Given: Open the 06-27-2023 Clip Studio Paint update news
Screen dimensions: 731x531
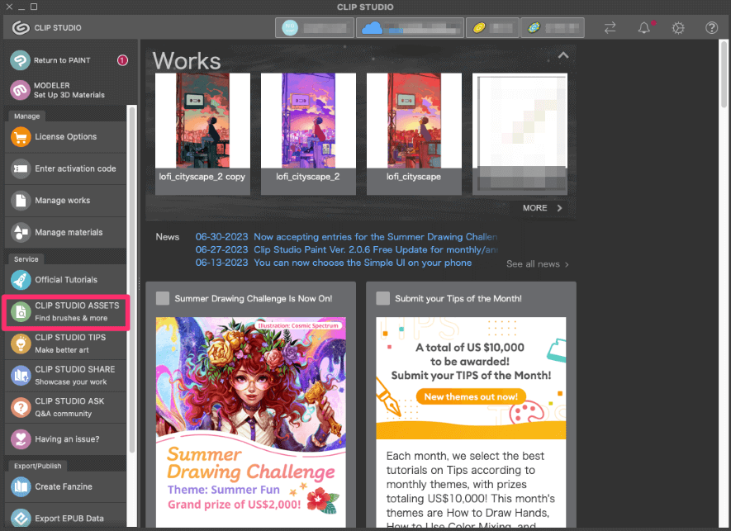Looking at the screenshot, I should click(372, 249).
